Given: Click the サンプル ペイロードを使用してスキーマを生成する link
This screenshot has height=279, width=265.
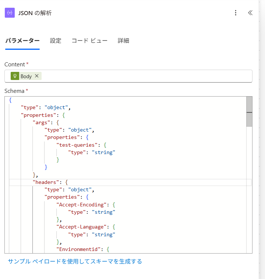Looking at the screenshot, I should [75, 261].
